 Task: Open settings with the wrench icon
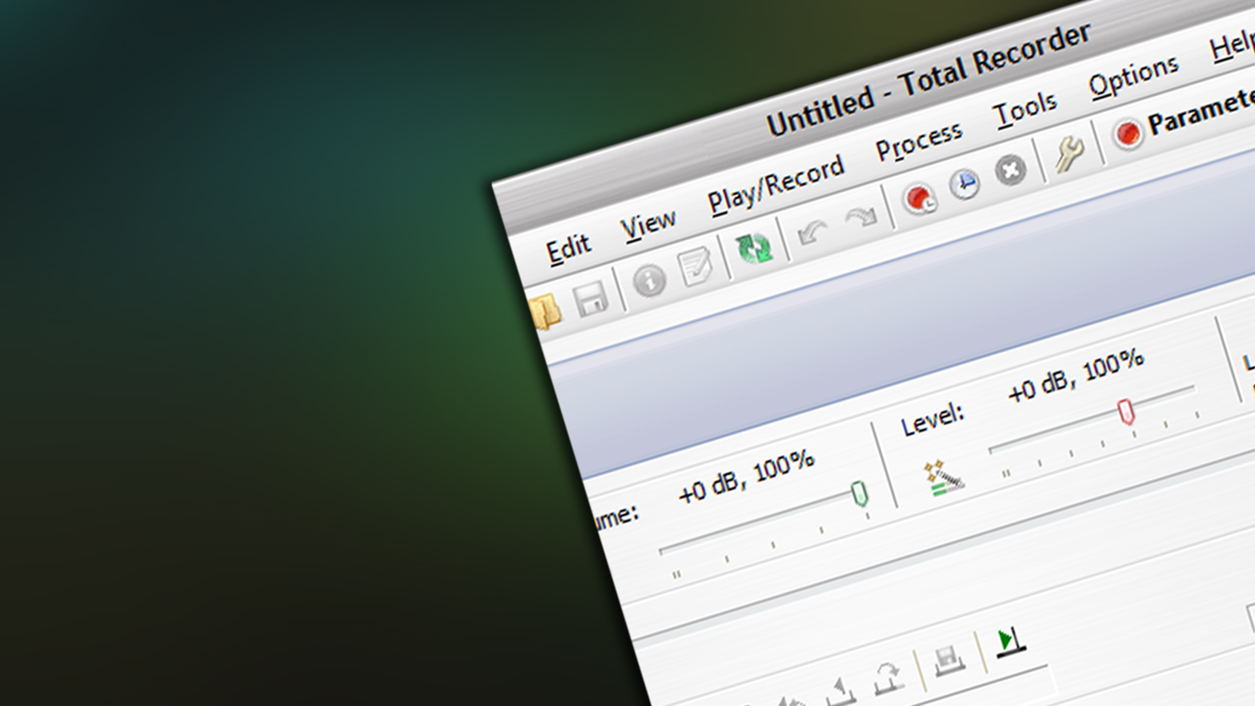click(1069, 154)
